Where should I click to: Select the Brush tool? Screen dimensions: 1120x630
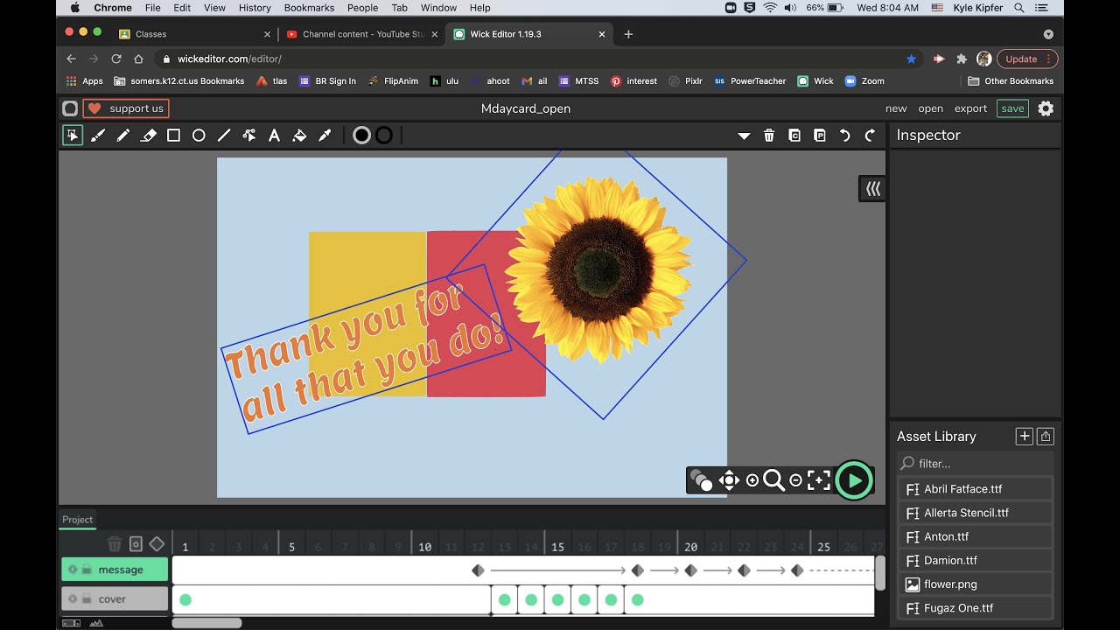(x=98, y=136)
